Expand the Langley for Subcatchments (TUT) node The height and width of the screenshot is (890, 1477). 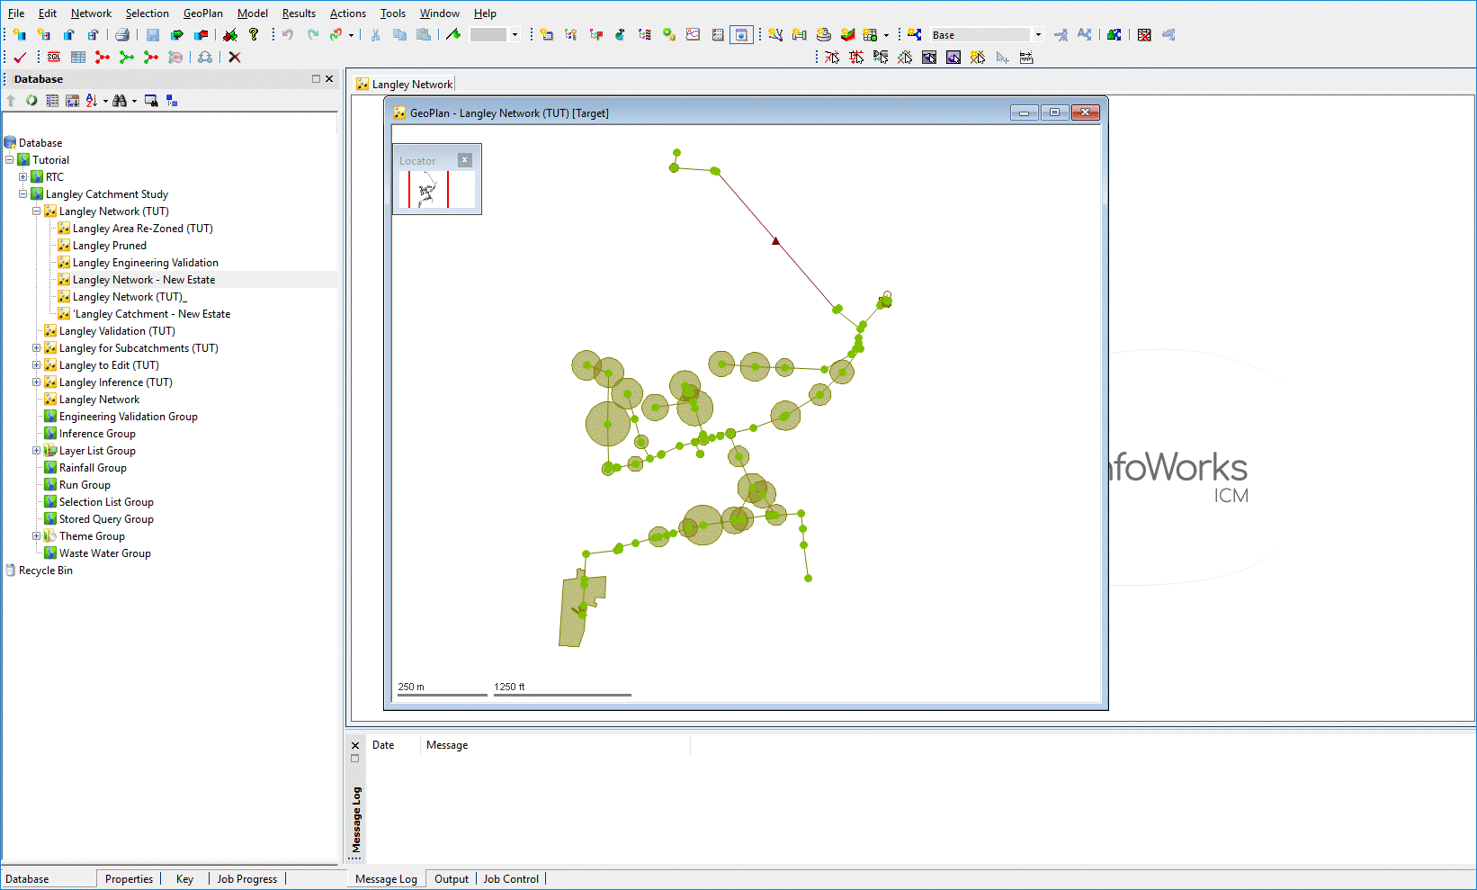(x=37, y=348)
